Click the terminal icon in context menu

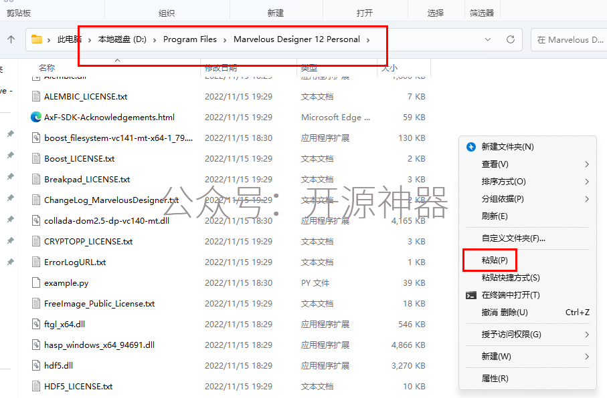click(x=471, y=295)
